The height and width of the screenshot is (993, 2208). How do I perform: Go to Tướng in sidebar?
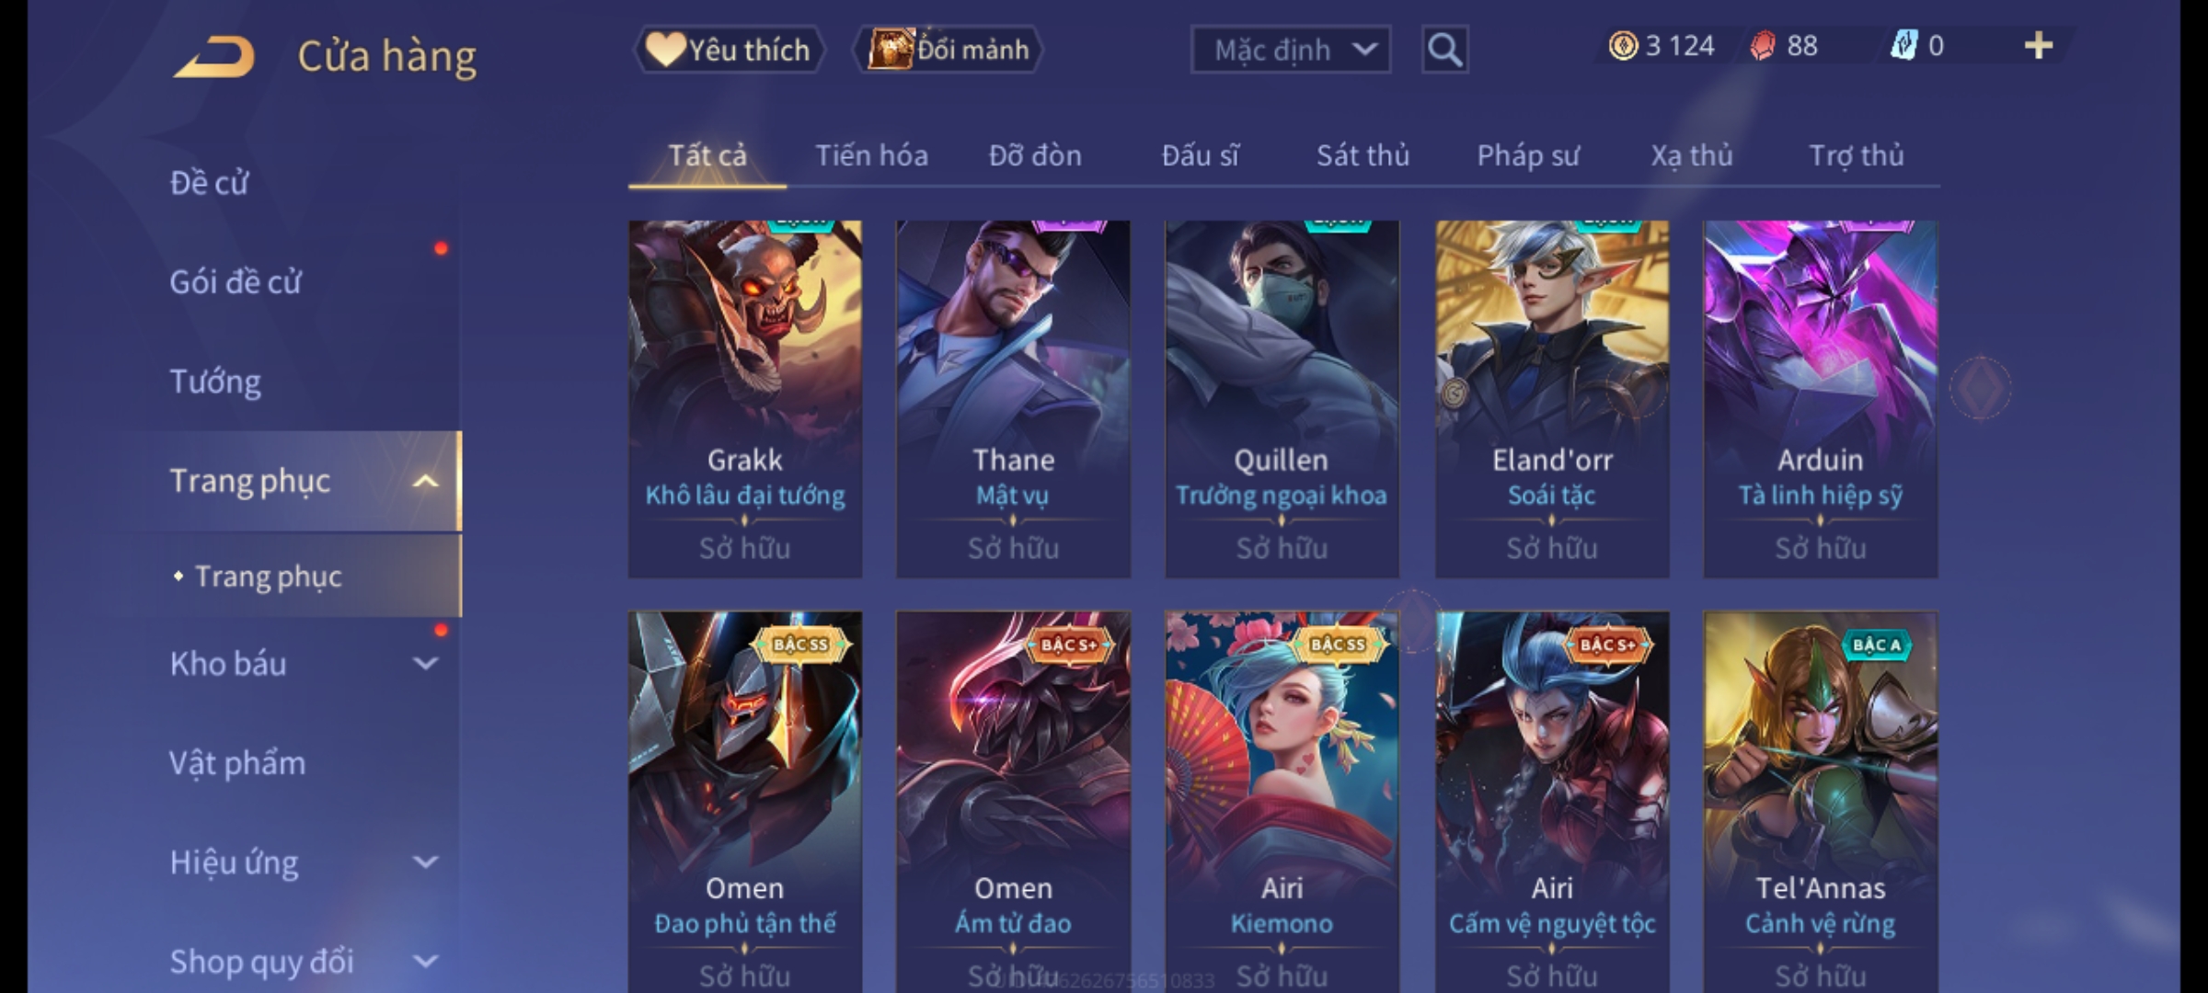215,382
